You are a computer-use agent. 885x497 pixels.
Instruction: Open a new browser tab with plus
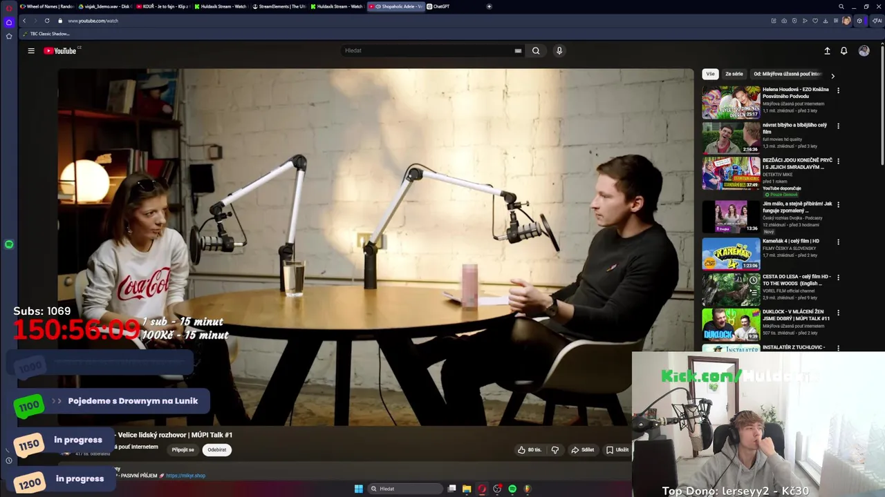(x=489, y=6)
